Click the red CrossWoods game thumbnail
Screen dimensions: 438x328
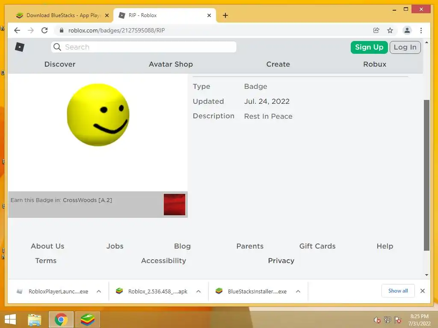(175, 205)
